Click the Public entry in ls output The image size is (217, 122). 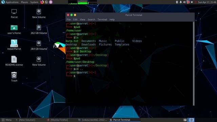[x=120, y=41]
